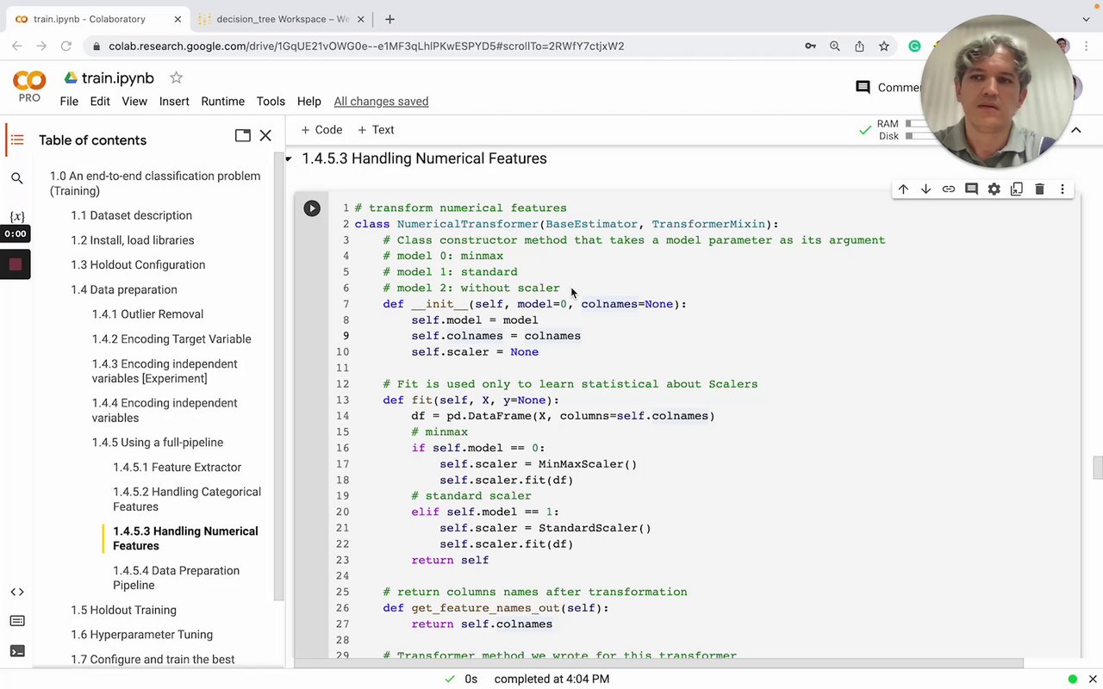This screenshot has height=689, width=1103.
Task: Click the code cell horizontal scrollbar
Action: [658, 663]
